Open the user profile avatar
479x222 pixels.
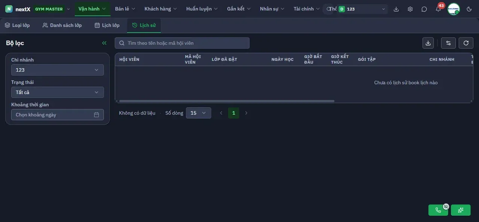pos(454,9)
